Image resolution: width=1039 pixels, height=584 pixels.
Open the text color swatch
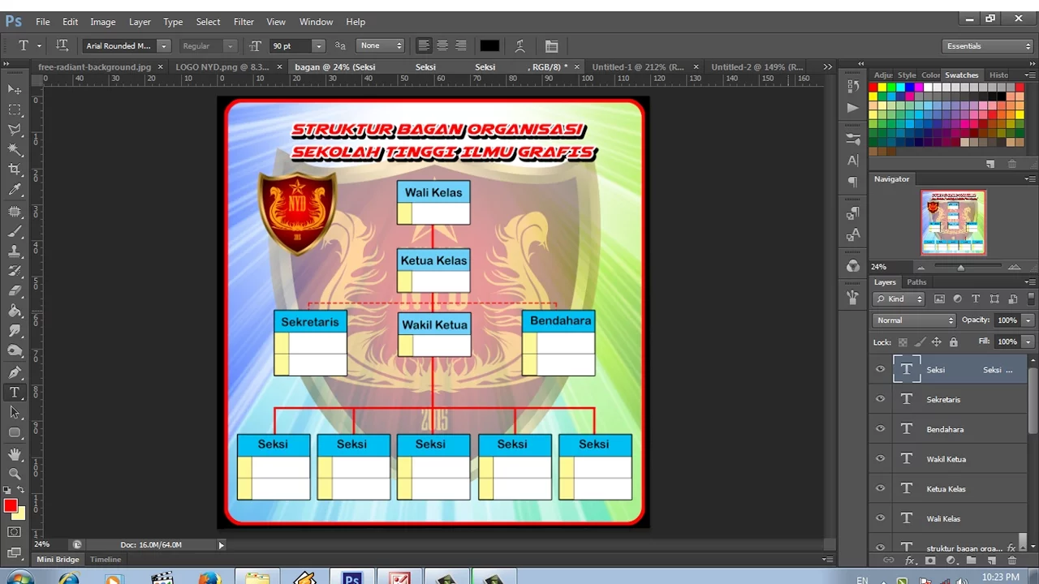click(x=489, y=46)
